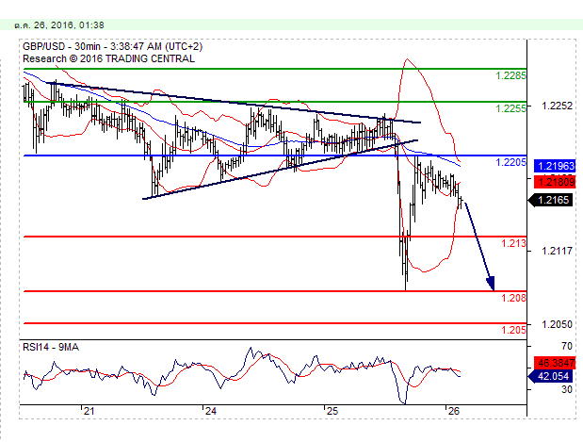Click the black current price tag 1.2165
This screenshot has height=442, width=583.
[551, 200]
